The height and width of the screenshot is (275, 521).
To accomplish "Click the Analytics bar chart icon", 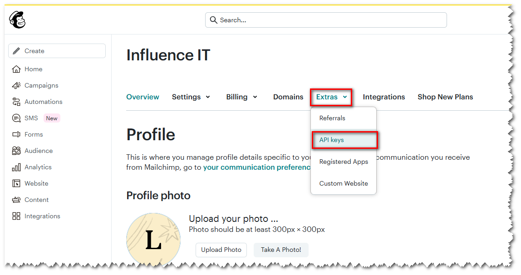I will [16, 167].
